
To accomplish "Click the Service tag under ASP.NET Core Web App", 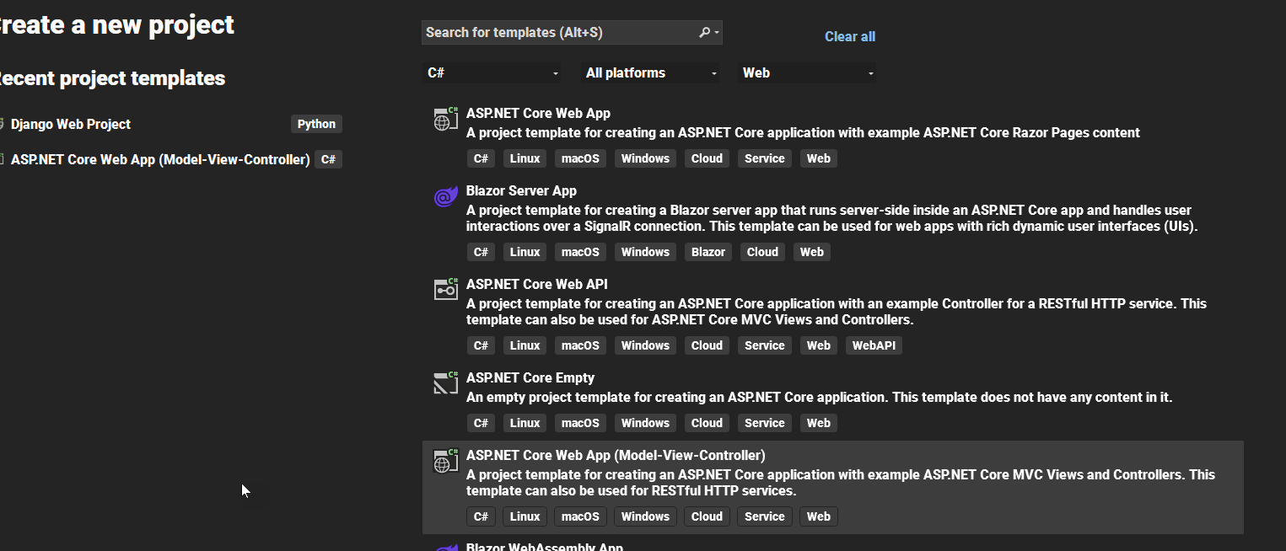I will [765, 158].
